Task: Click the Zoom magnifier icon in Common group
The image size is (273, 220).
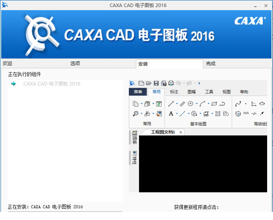Action: tap(136, 114)
